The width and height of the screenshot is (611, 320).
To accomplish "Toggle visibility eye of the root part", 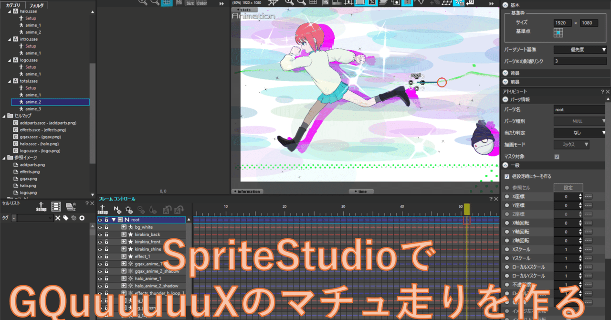I will click(x=100, y=220).
